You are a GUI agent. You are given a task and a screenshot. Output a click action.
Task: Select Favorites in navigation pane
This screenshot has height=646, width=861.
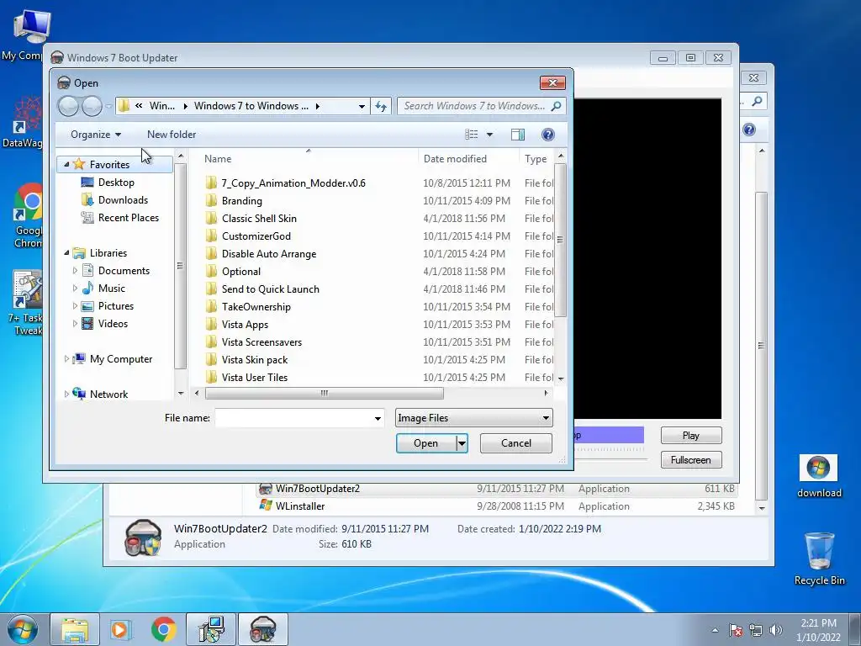[110, 164]
